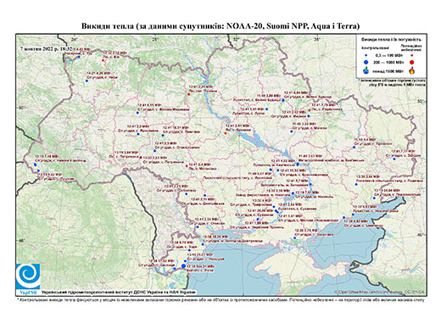Click the institute name caption beside logo
The image size is (441, 312).
tap(119, 292)
